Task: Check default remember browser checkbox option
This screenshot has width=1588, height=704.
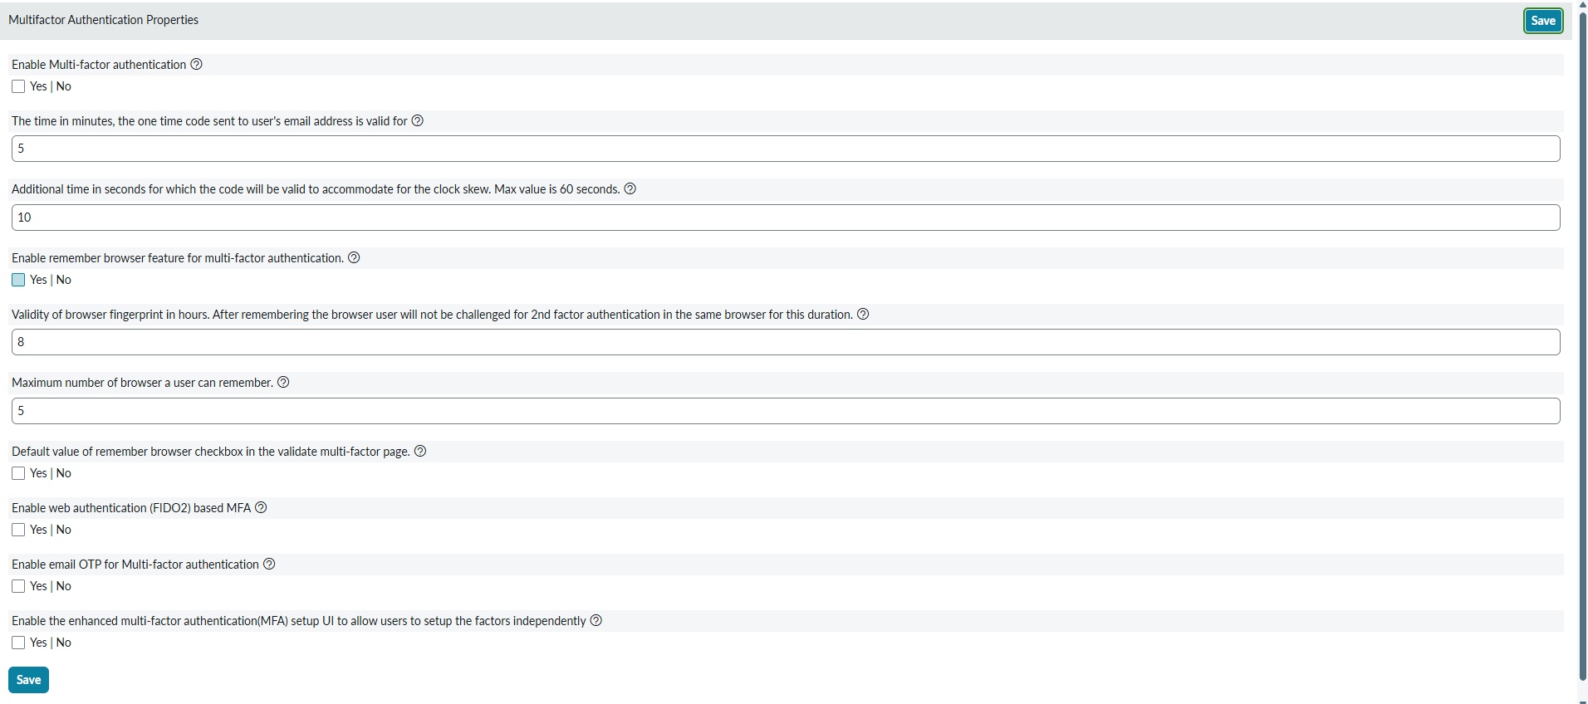Action: [18, 473]
